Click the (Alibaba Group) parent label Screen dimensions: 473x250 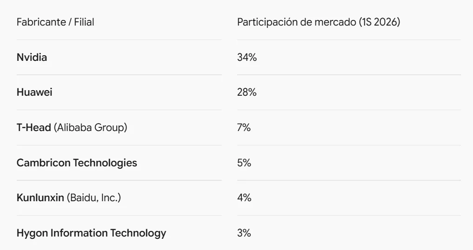click(x=91, y=128)
